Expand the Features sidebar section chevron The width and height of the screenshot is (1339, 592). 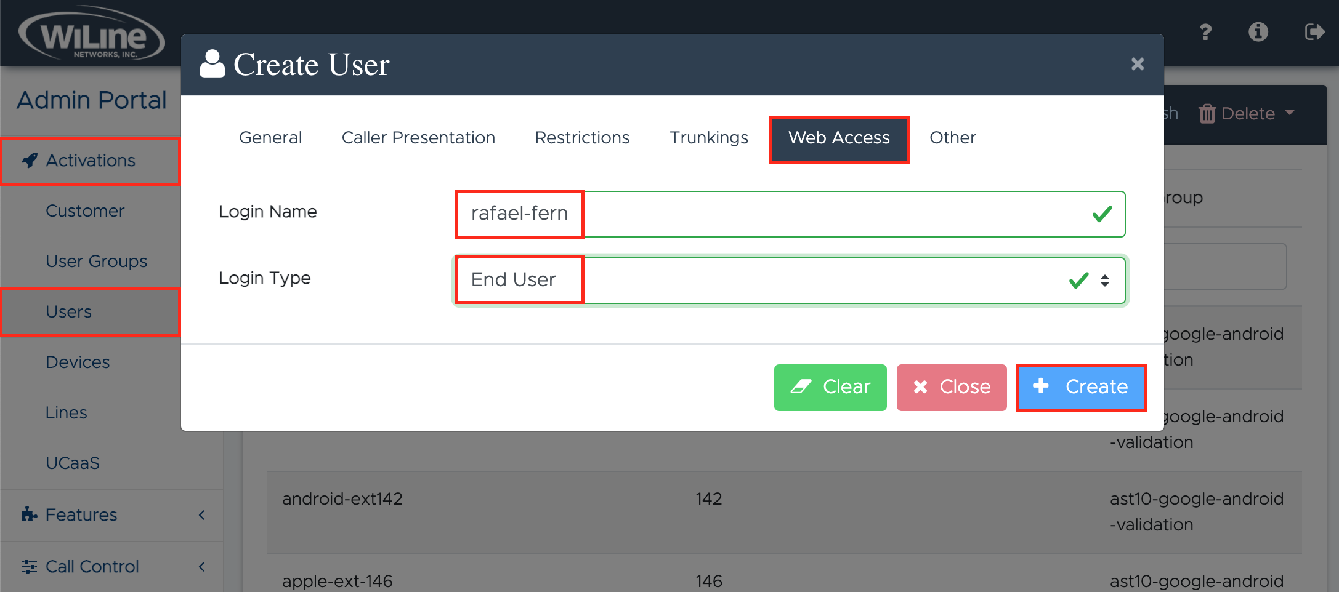[201, 515]
